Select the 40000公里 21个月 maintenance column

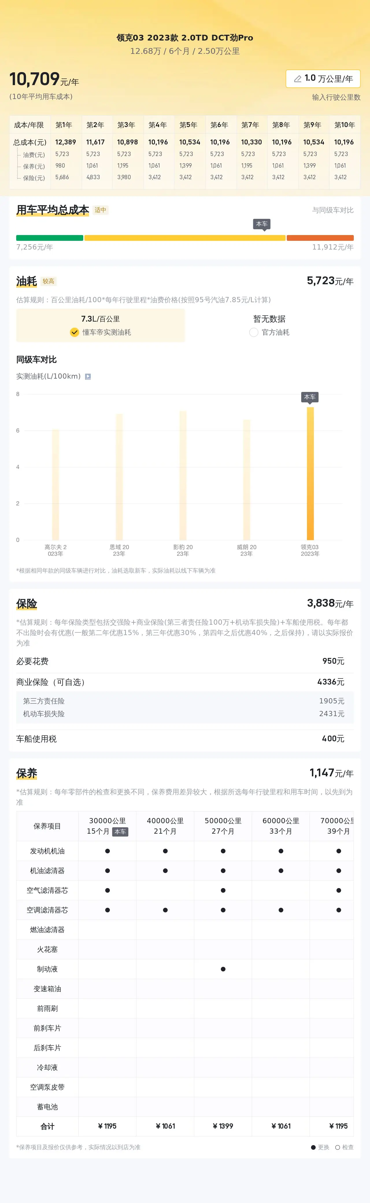165,826
